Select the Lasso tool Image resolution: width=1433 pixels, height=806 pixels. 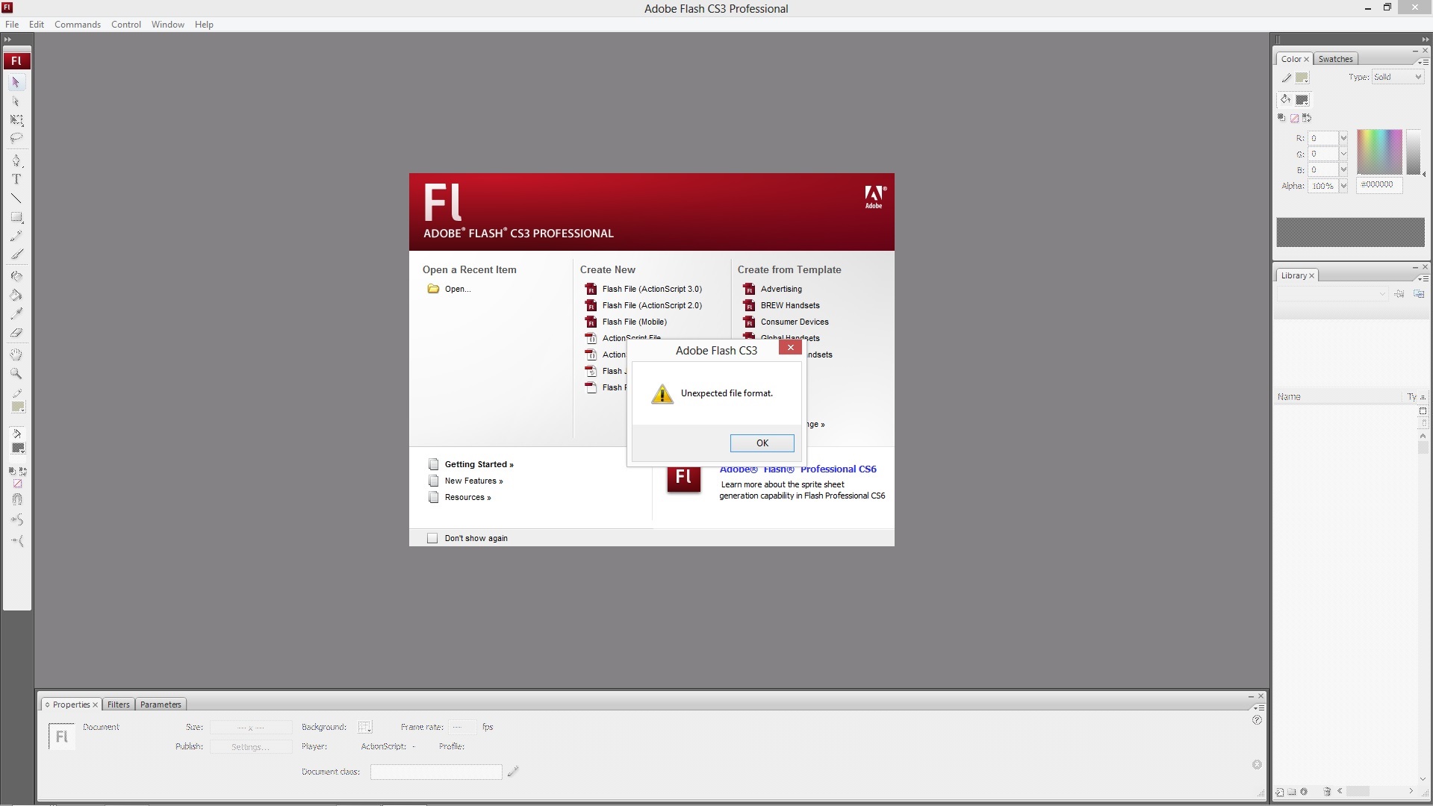click(x=16, y=138)
